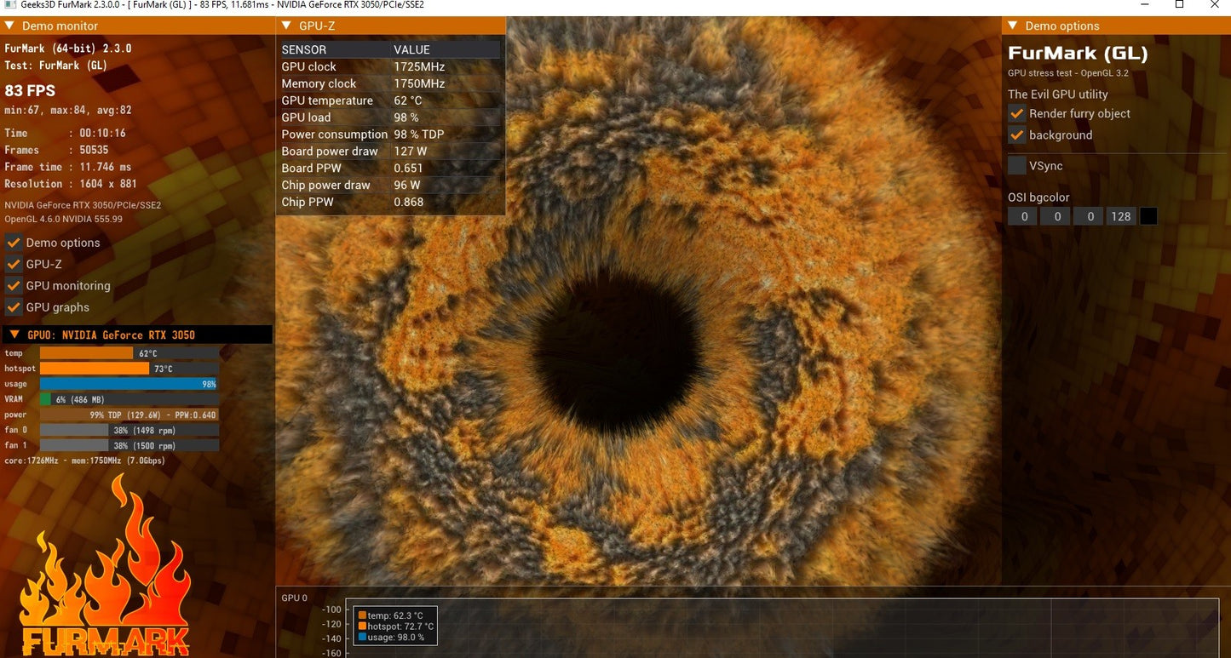Select the "GPU clock" row label
The height and width of the screenshot is (658, 1231).
tap(308, 66)
